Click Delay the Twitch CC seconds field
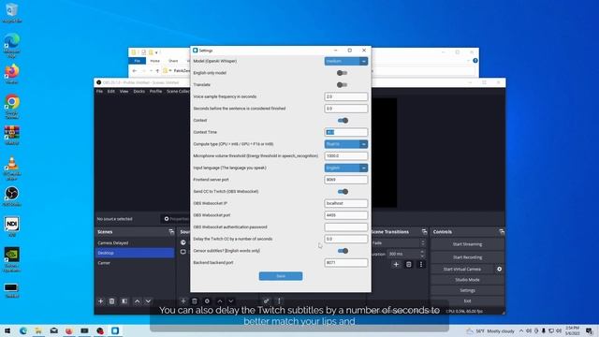Screen dimensions: 599x337 click(346, 239)
